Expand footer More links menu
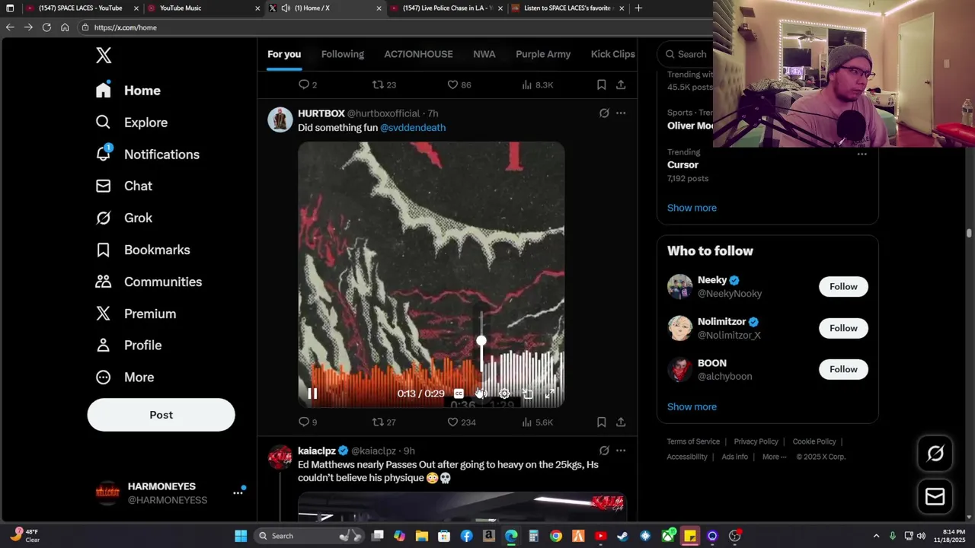 pos(775,457)
